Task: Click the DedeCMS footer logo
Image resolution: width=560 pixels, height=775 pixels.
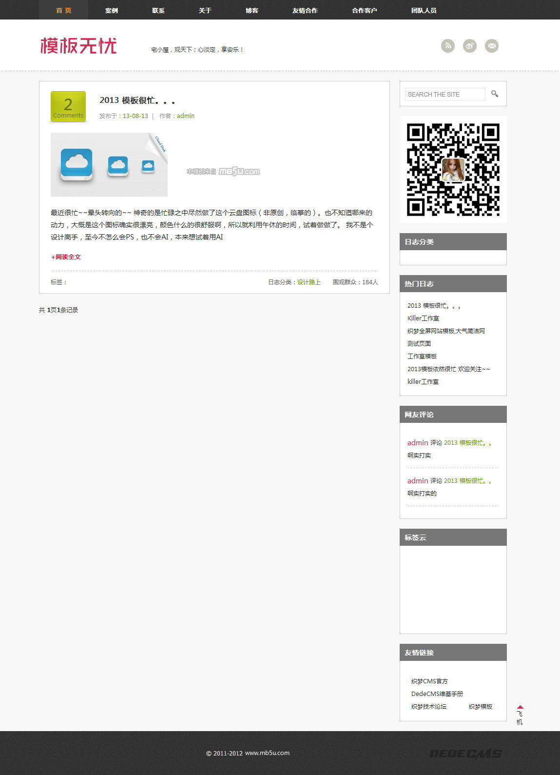Action: tap(465, 754)
